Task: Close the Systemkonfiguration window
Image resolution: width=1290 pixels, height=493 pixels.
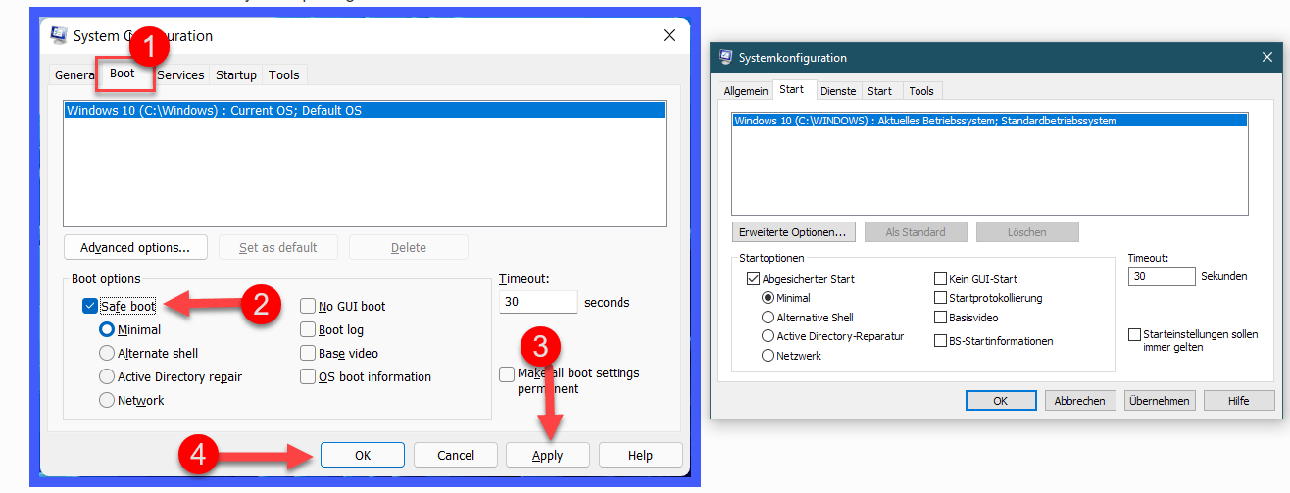Action: (1267, 58)
